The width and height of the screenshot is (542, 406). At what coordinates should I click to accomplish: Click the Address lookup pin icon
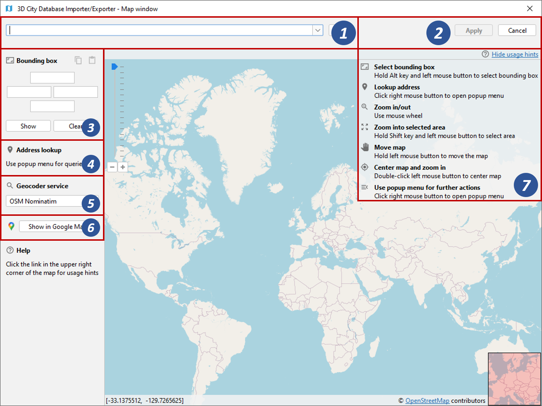pyautogui.click(x=10, y=150)
